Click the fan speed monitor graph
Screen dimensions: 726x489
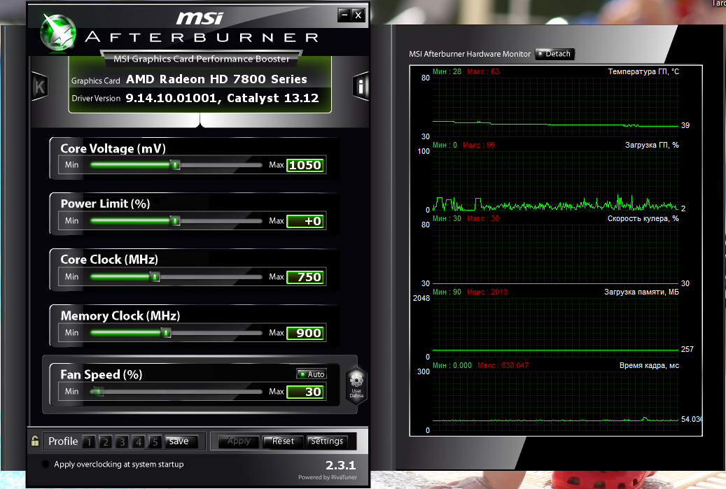click(556, 254)
